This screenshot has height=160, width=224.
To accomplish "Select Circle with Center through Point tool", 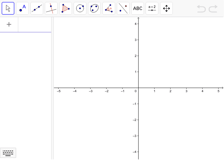I will 80,8.
